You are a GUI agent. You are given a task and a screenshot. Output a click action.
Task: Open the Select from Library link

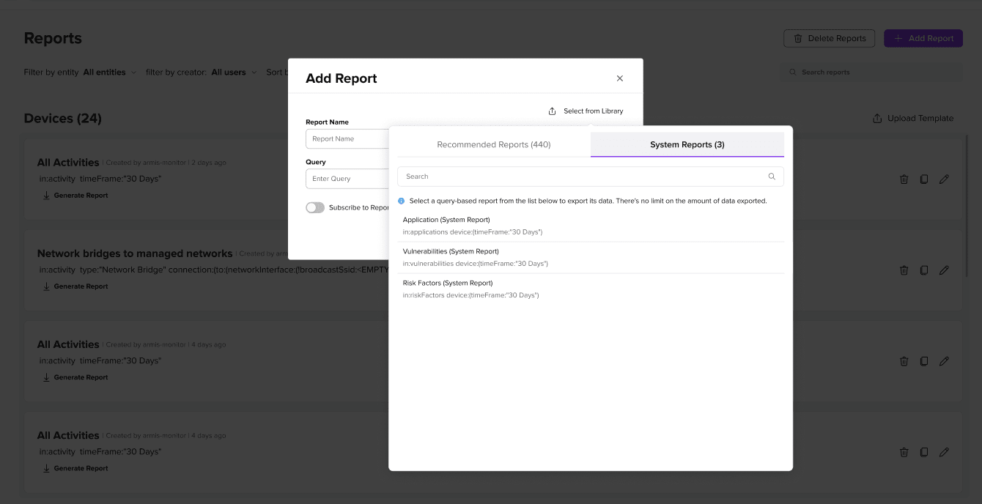click(x=593, y=111)
